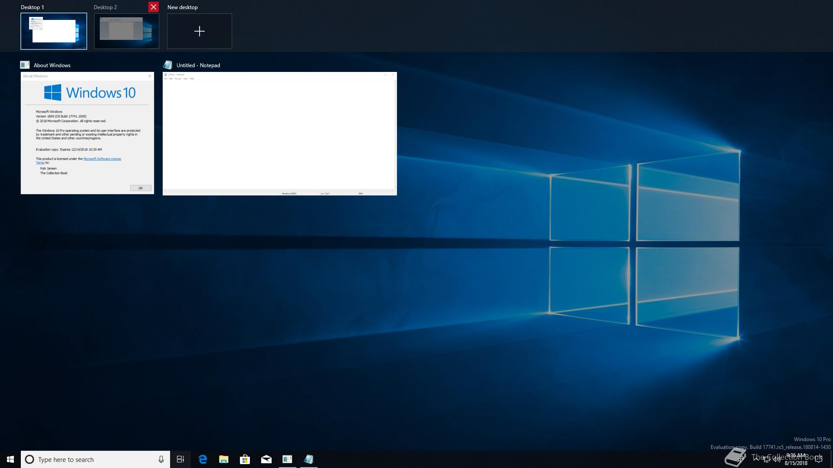Click the Rob Jansen licensee name
This screenshot has width=833, height=468.
[x=49, y=169]
